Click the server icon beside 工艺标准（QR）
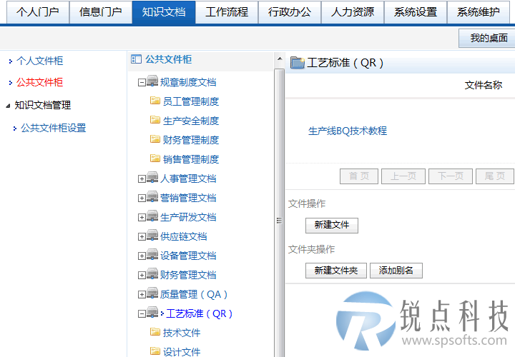The width and height of the screenshot is (515, 357). (x=152, y=313)
